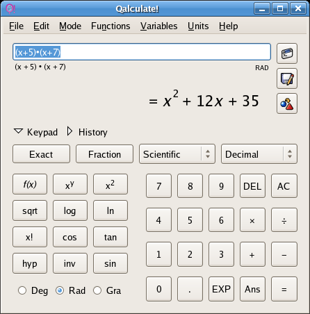
Task: Click the minus − key
Action: [284, 254]
